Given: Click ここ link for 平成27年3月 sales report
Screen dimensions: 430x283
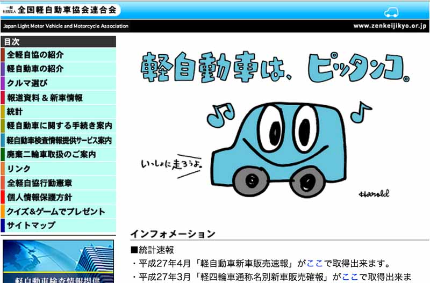Looking at the screenshot, I should [350, 277].
